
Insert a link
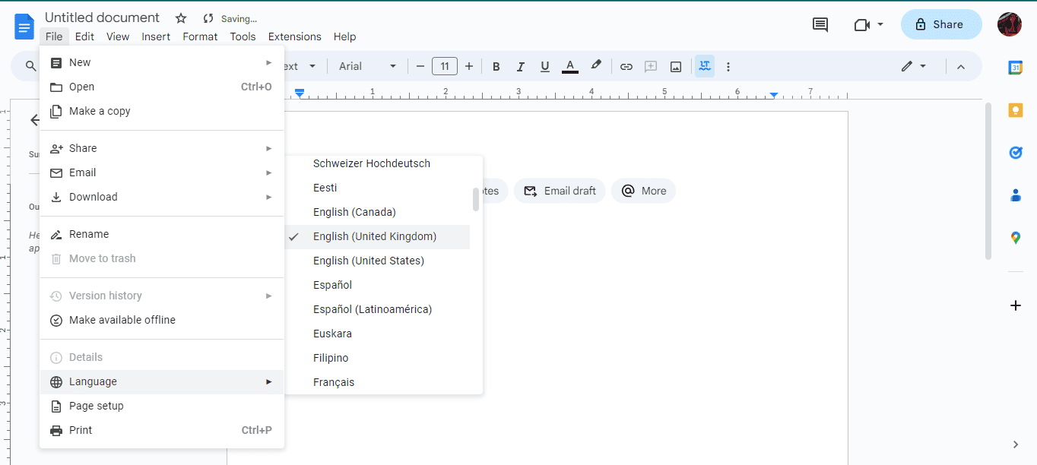[x=626, y=66]
